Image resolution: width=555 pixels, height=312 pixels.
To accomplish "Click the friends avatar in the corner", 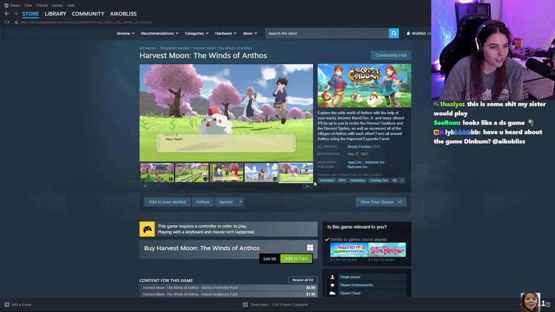I will click(530, 302).
